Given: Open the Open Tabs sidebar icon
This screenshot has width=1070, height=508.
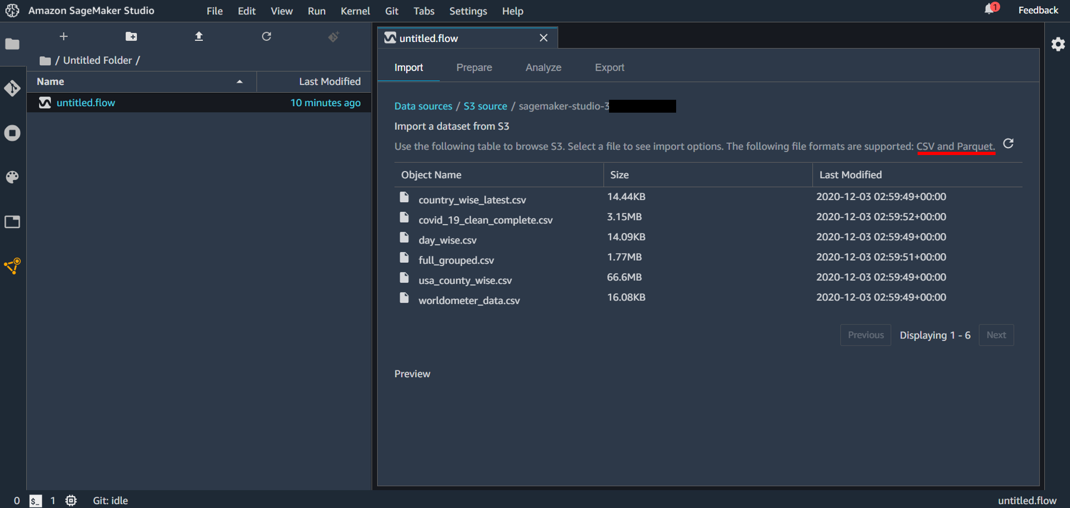Looking at the screenshot, I should pos(12,222).
